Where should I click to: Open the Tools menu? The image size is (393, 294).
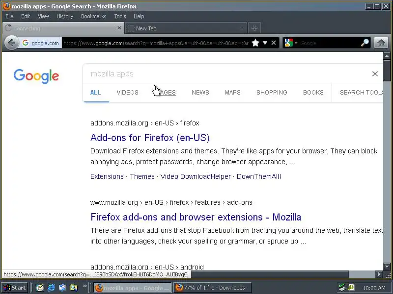120,16
